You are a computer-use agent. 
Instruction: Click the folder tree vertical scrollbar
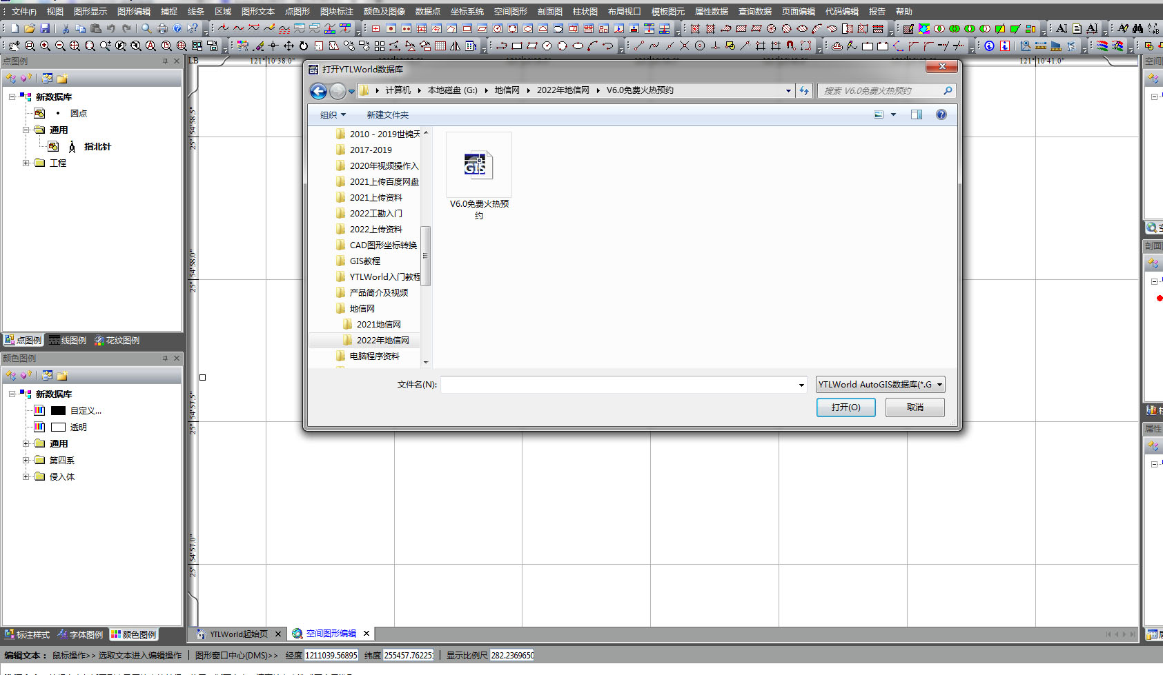point(426,255)
